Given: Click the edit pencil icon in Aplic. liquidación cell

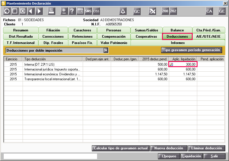Looking at the screenshot, I should 171,64.
